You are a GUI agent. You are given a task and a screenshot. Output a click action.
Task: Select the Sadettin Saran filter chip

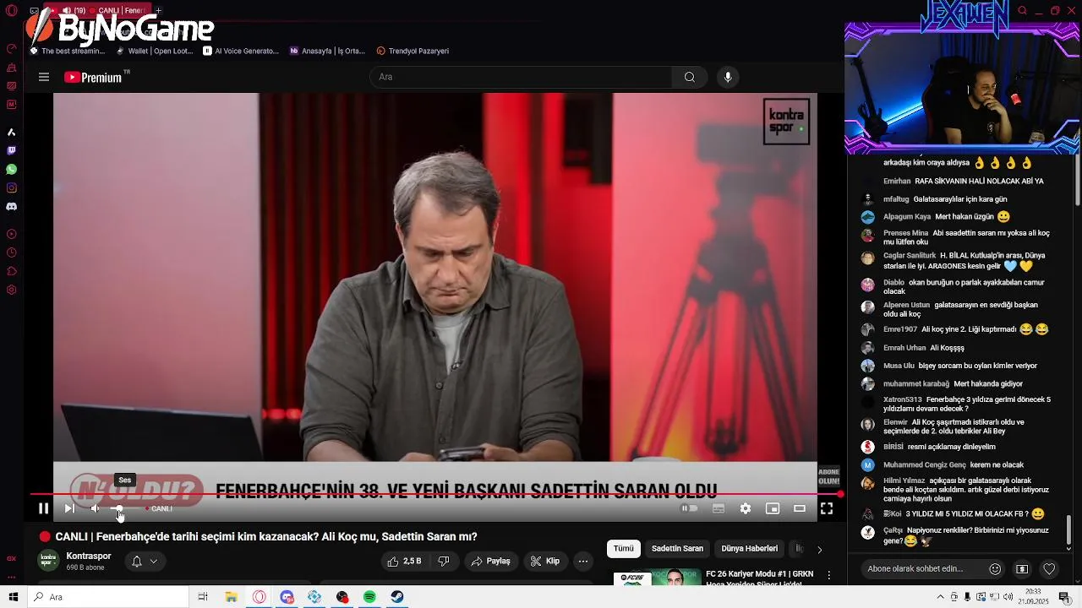[677, 549]
